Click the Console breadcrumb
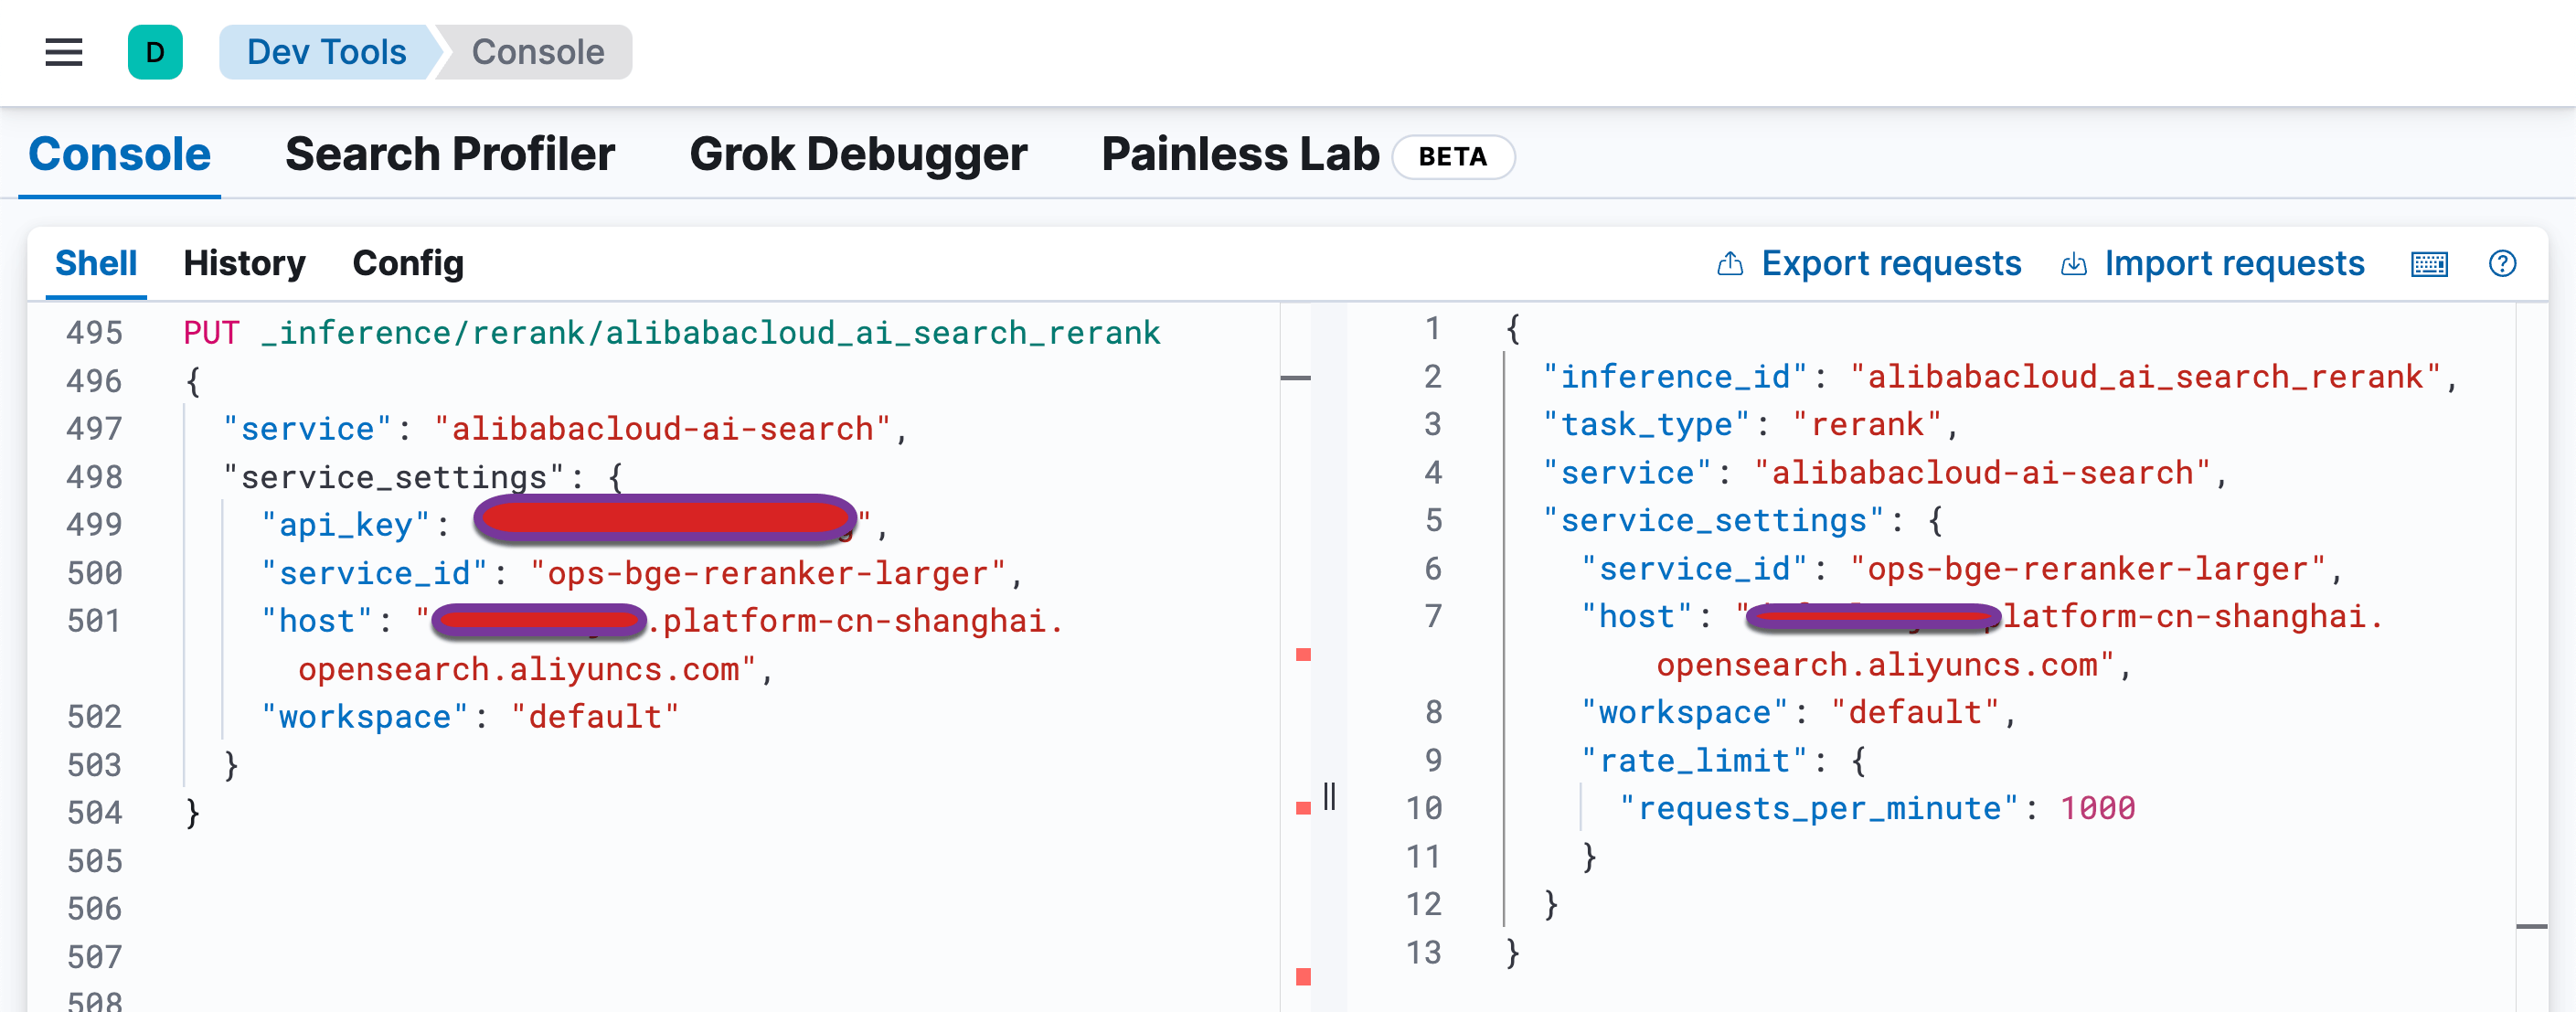This screenshot has height=1012, width=2576. (538, 52)
